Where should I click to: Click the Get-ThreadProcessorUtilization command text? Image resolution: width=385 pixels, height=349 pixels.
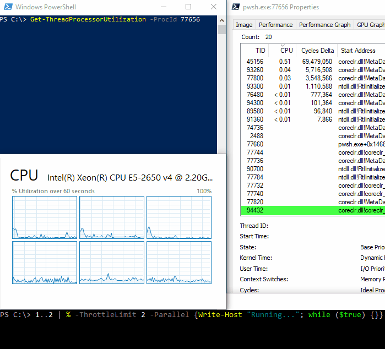coord(88,19)
